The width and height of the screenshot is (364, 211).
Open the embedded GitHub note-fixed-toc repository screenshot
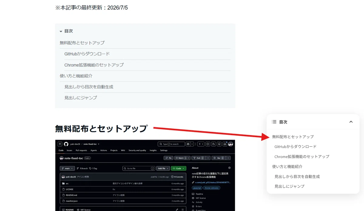coord(145,175)
